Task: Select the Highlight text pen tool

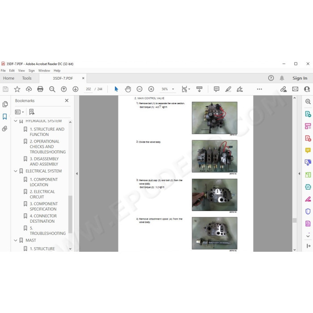Action: click(228, 89)
